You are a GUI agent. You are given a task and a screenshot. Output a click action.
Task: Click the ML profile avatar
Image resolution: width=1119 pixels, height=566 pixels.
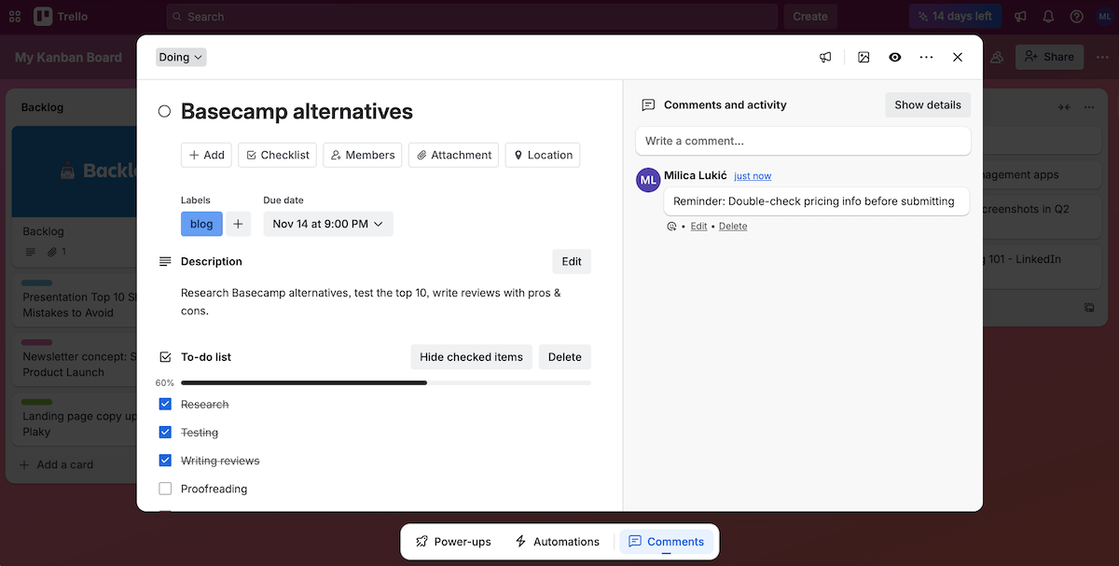[x=1105, y=16]
